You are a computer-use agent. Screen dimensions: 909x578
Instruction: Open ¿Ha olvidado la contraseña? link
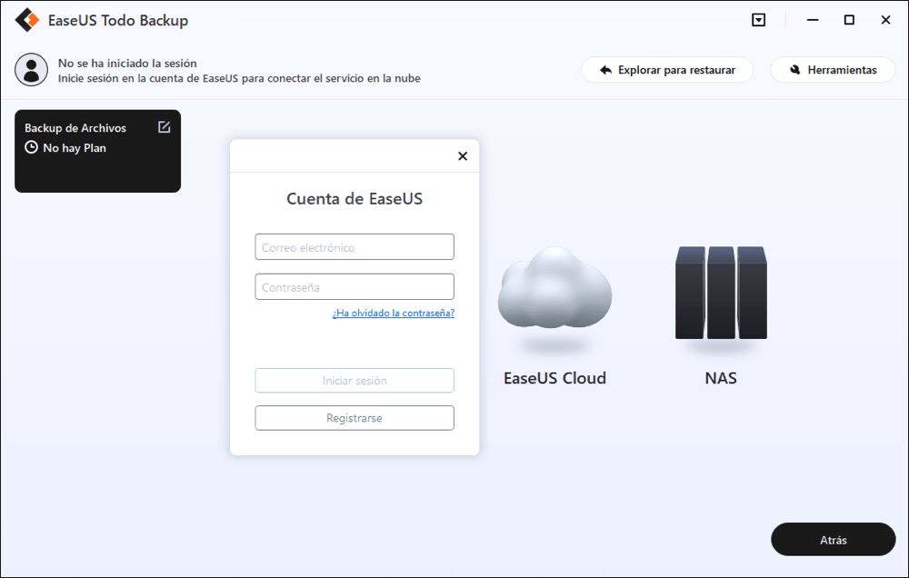click(393, 313)
